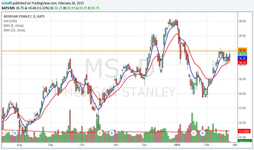Click the 'EMA (15, close)' indicator legend

(14, 30)
